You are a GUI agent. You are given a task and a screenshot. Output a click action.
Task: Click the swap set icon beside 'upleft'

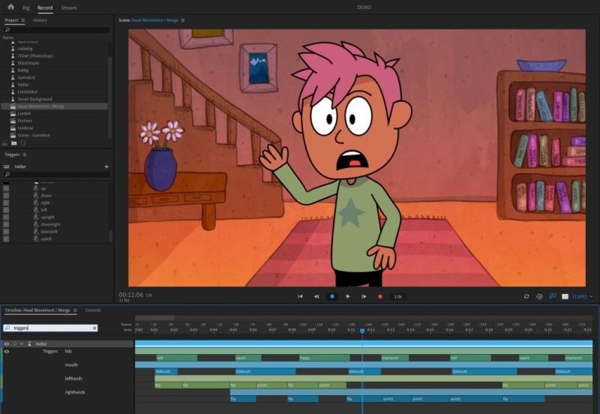[36, 238]
